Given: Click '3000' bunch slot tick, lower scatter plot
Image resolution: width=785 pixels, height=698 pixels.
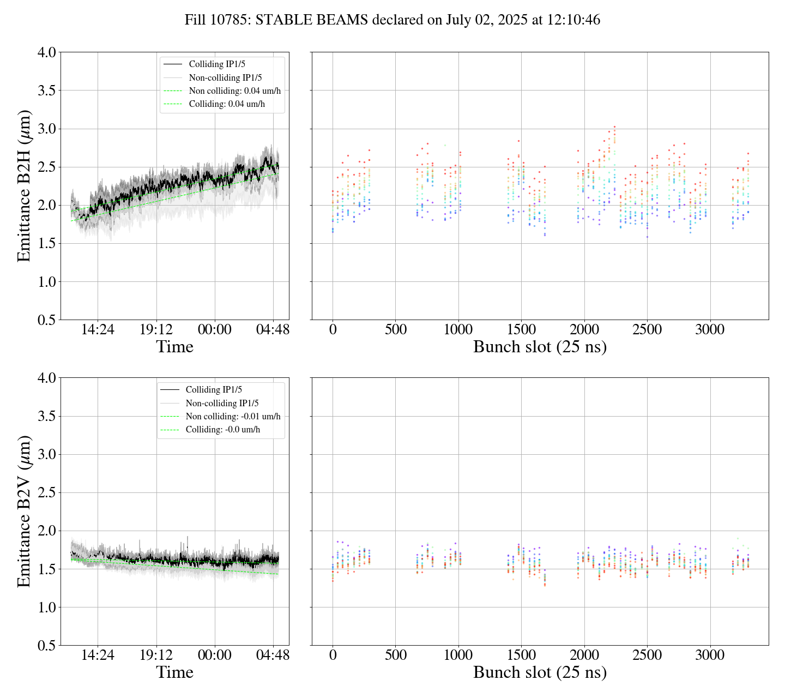Looking at the screenshot, I should click(x=710, y=655).
